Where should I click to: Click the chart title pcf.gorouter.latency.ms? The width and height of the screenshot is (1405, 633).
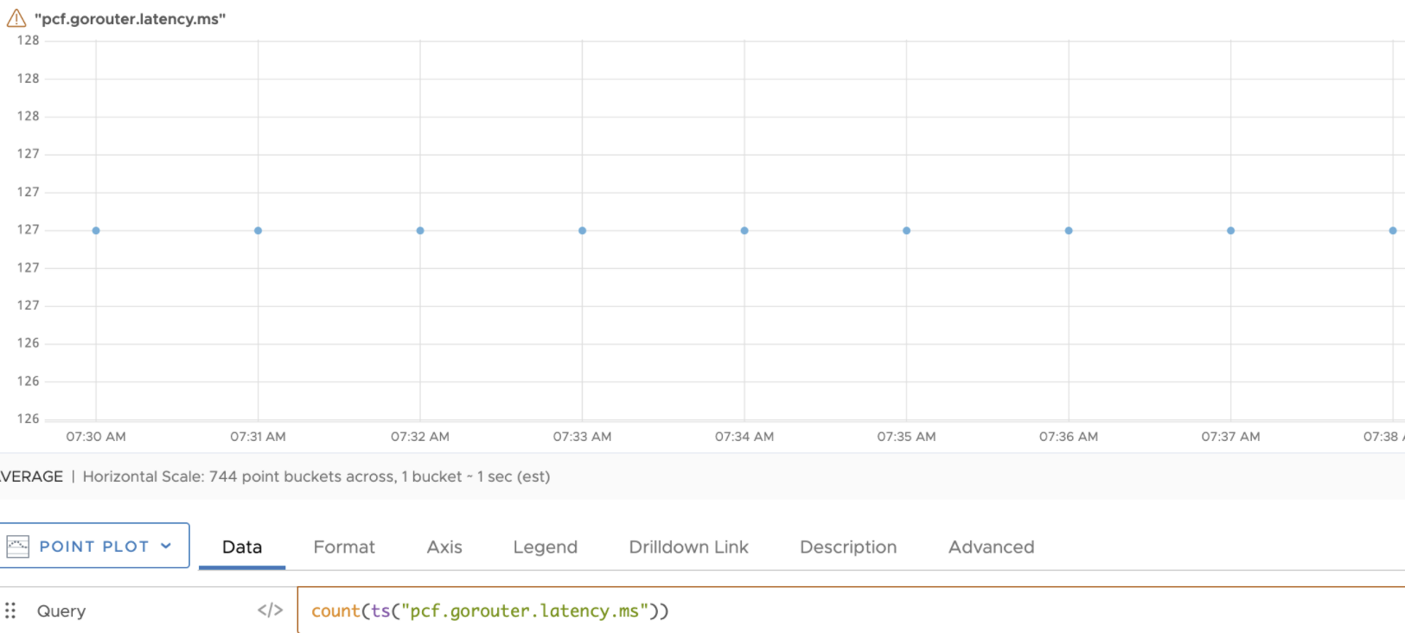[x=130, y=19]
